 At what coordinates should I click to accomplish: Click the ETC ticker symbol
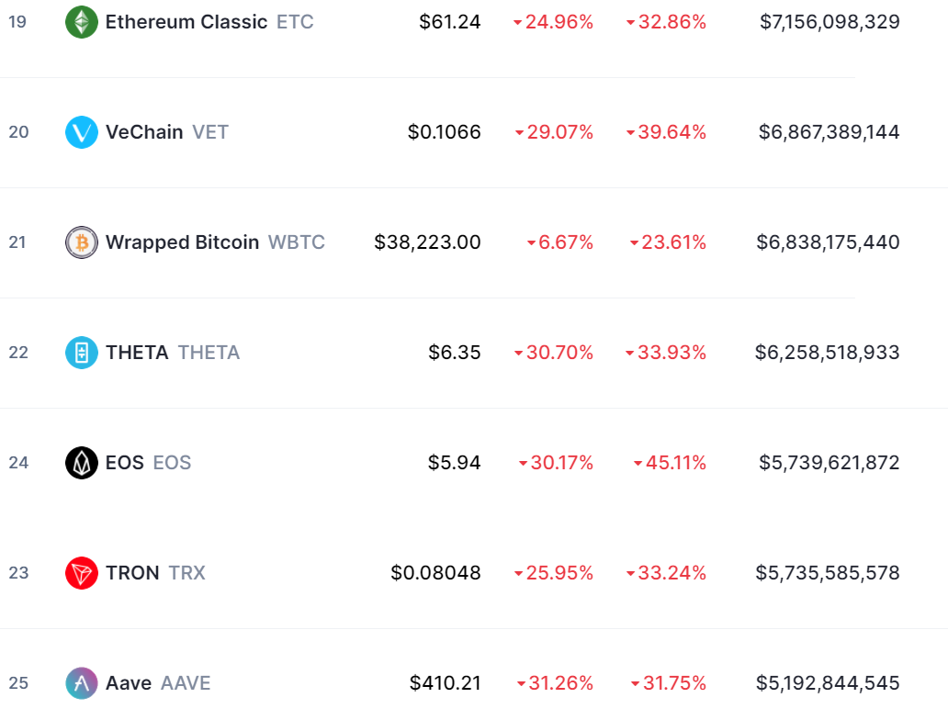(x=295, y=22)
